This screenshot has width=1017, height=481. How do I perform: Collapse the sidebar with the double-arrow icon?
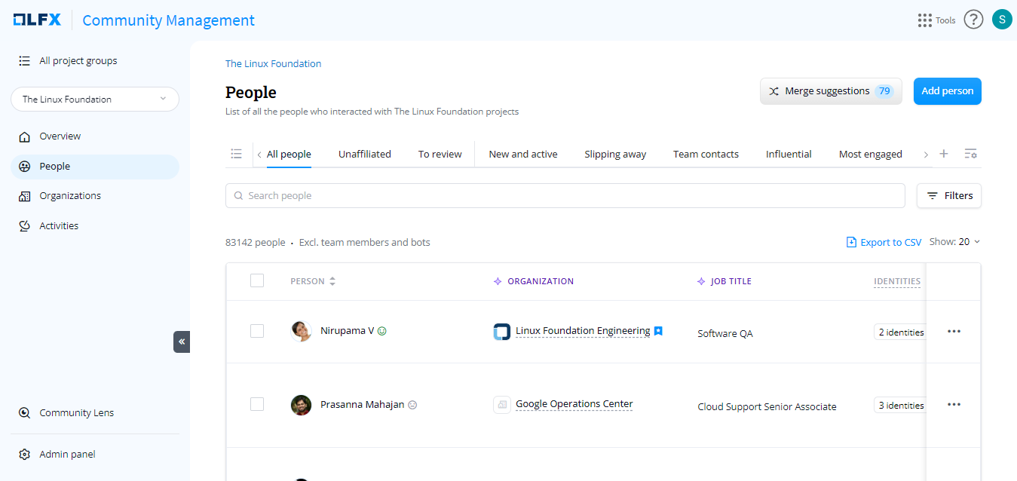(182, 342)
